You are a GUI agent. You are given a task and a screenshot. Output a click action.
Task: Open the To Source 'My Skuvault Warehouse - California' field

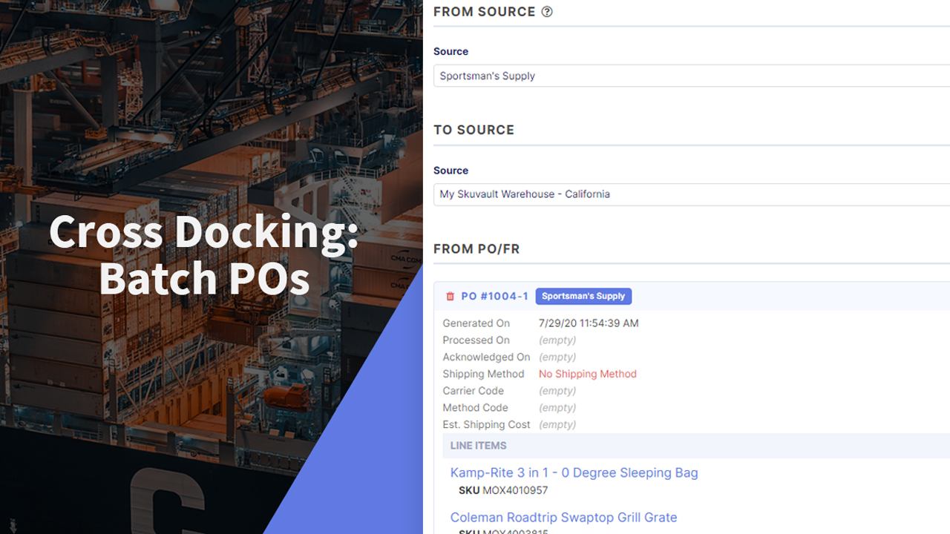pos(692,194)
